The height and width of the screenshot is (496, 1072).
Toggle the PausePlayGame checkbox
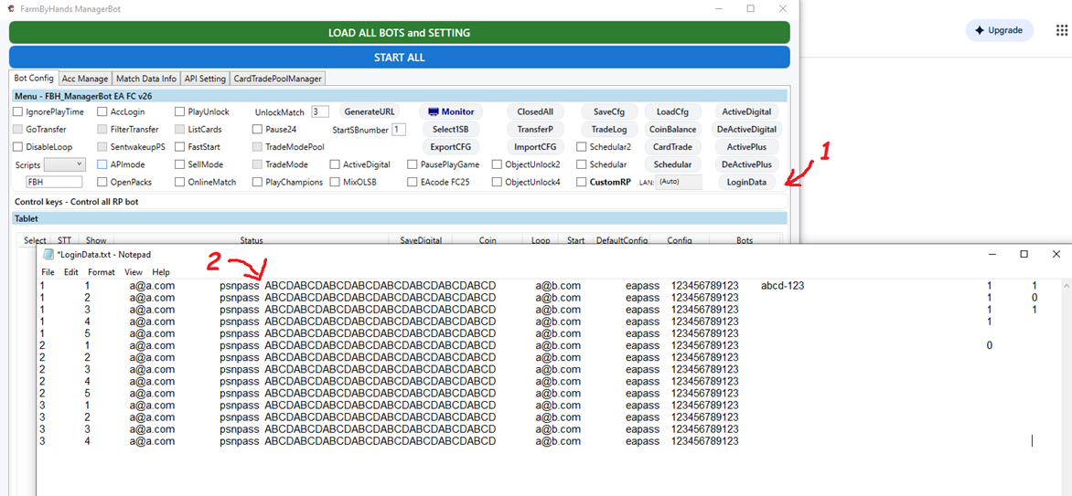(x=413, y=164)
